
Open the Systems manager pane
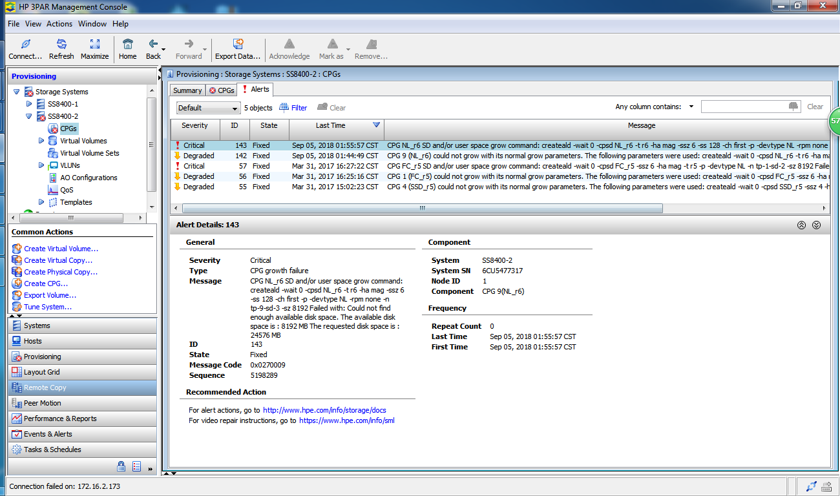(x=82, y=325)
